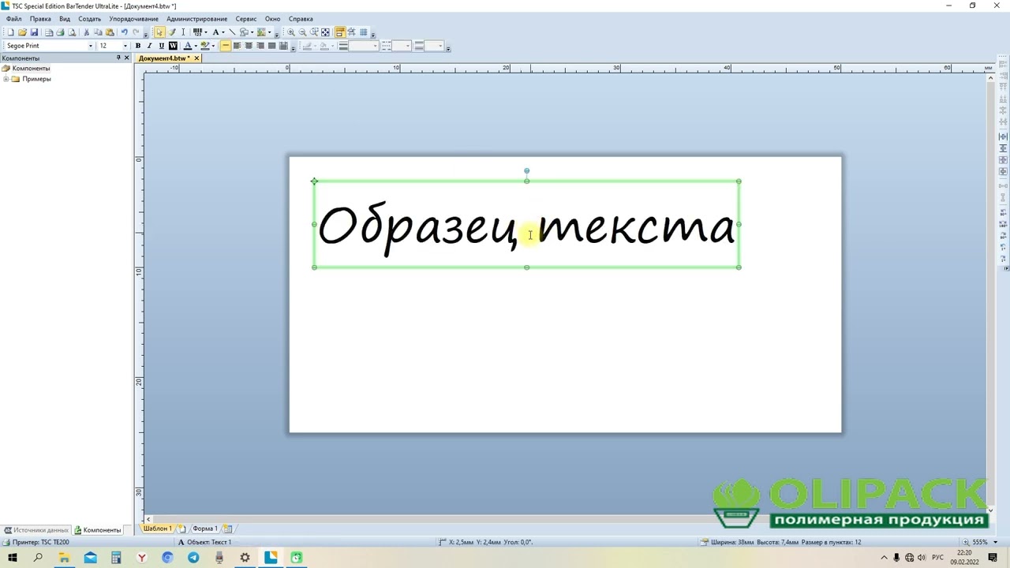Click the font color A swatch
Image resolution: width=1010 pixels, height=568 pixels.
click(x=188, y=46)
